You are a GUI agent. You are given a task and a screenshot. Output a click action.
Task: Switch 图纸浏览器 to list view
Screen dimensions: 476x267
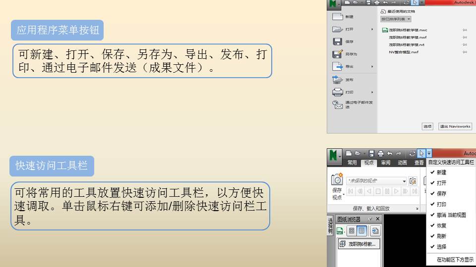point(361,231)
